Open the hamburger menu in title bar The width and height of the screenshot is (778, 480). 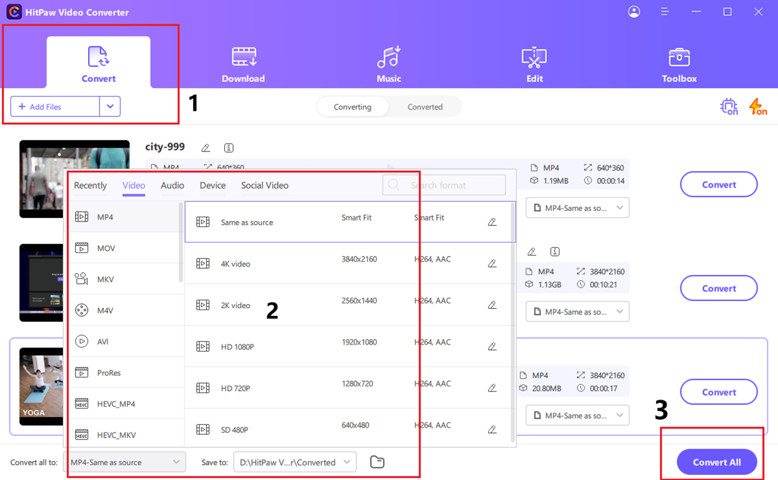pyautogui.click(x=665, y=12)
